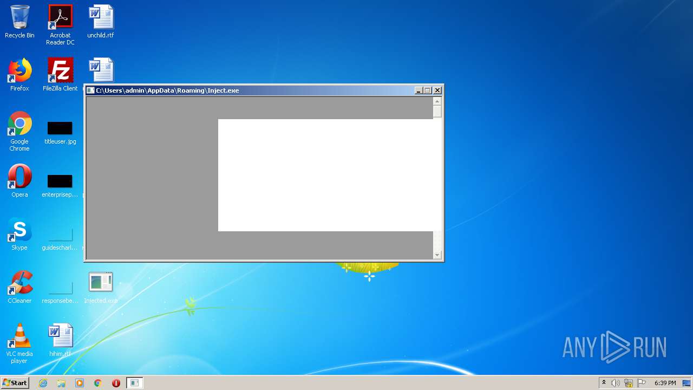This screenshot has width=693, height=390.
Task: Show hidden tray icons arrow
Action: pyautogui.click(x=604, y=382)
